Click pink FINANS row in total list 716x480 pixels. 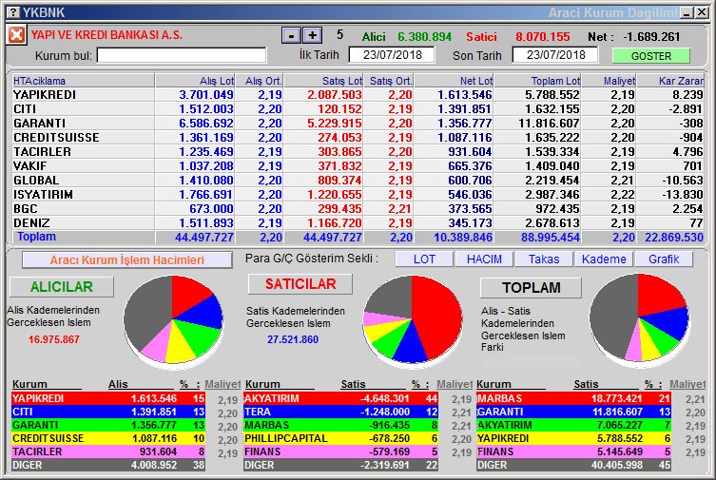[x=574, y=451]
